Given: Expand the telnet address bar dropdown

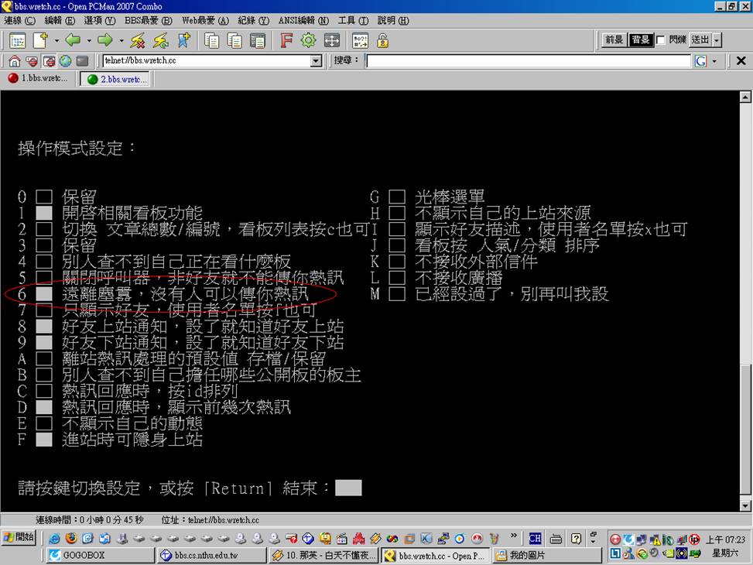Looking at the screenshot, I should coord(316,61).
